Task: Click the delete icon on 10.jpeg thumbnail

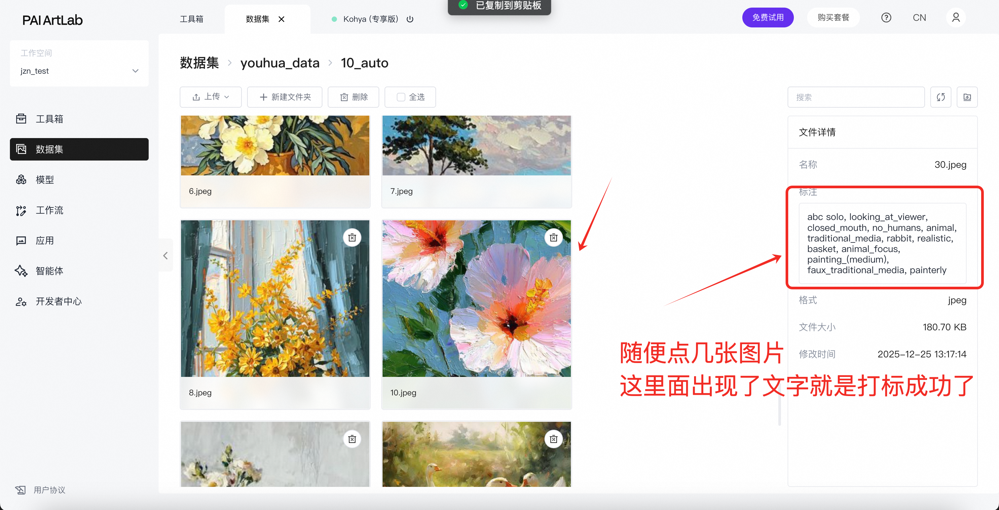Action: pos(553,237)
